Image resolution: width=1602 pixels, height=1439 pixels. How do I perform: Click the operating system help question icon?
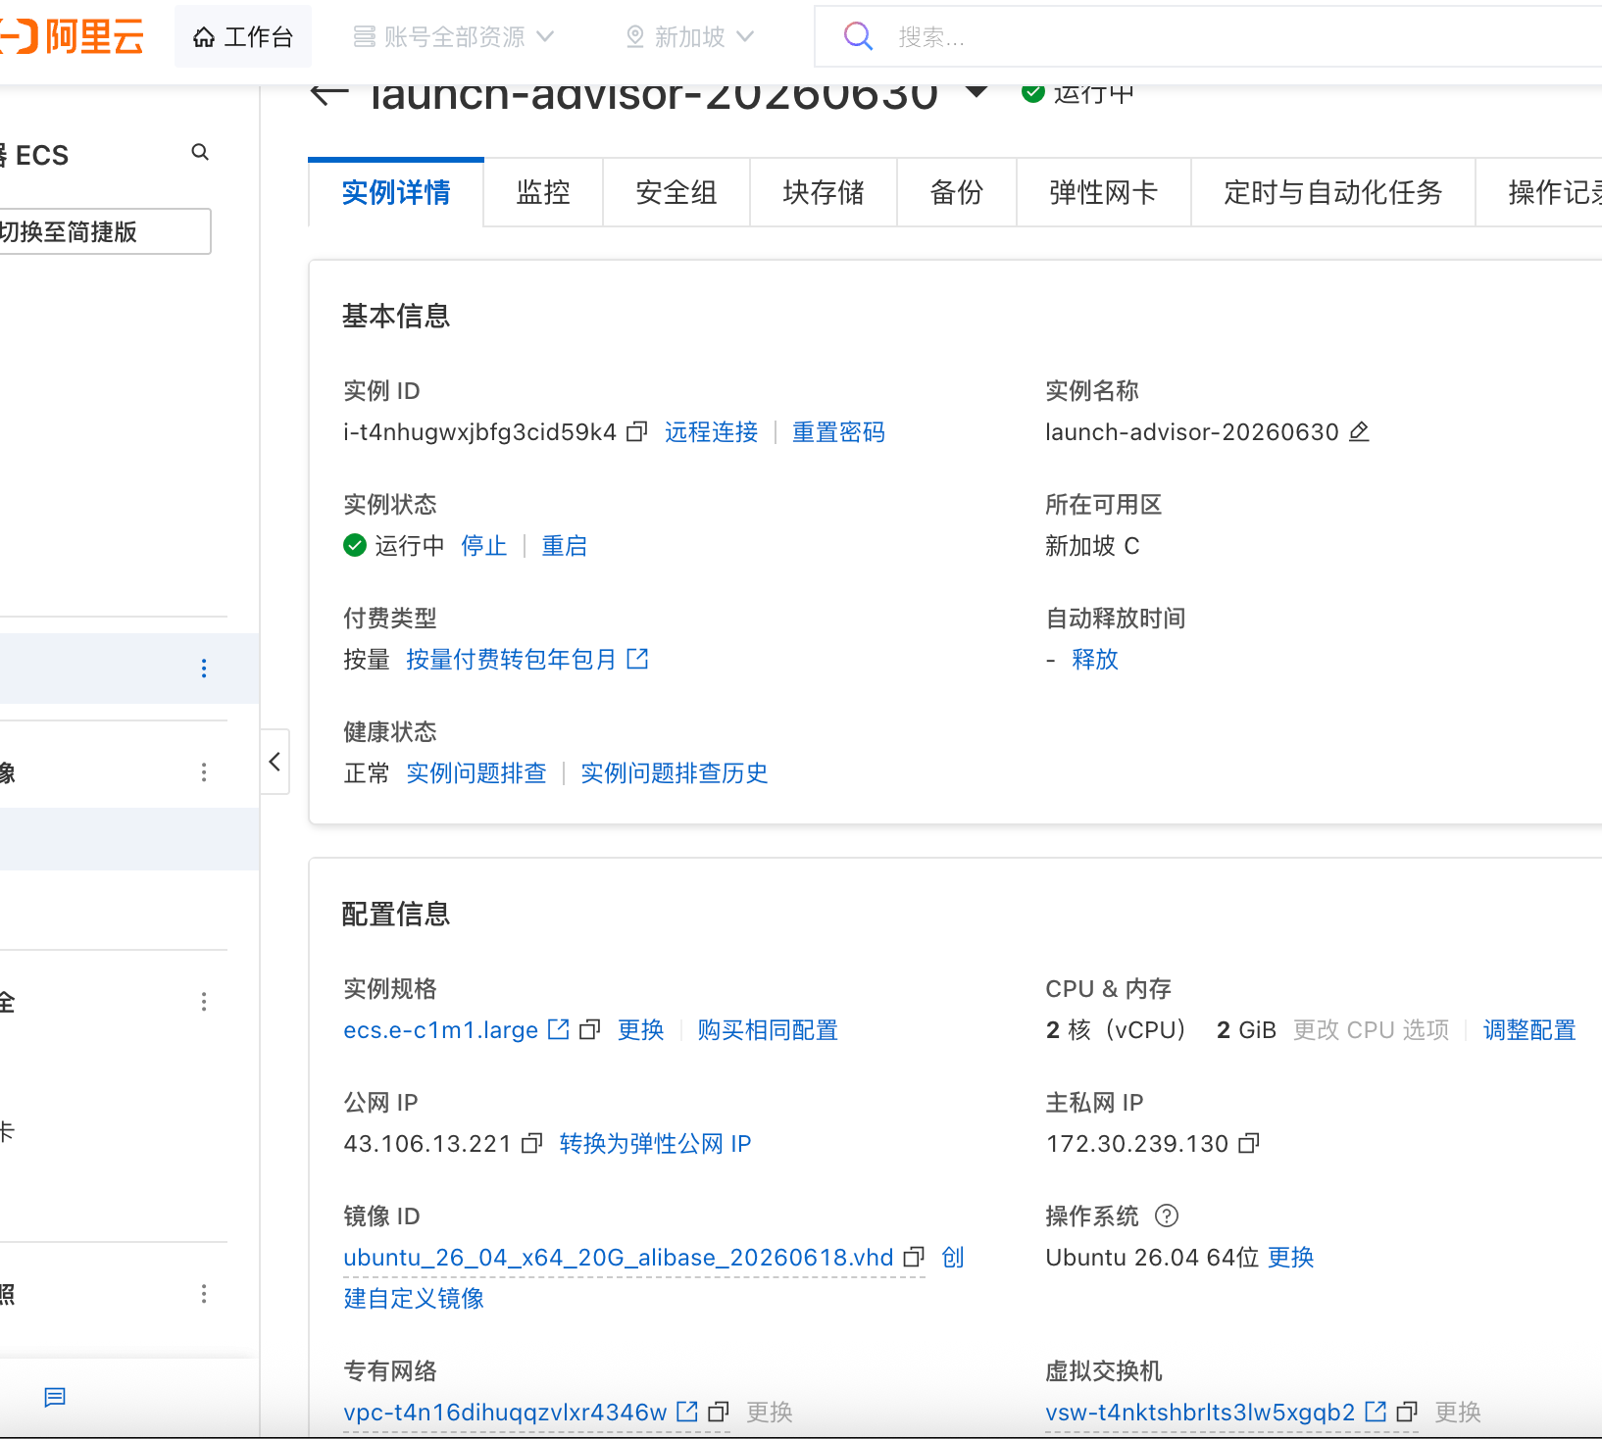tap(1167, 1216)
